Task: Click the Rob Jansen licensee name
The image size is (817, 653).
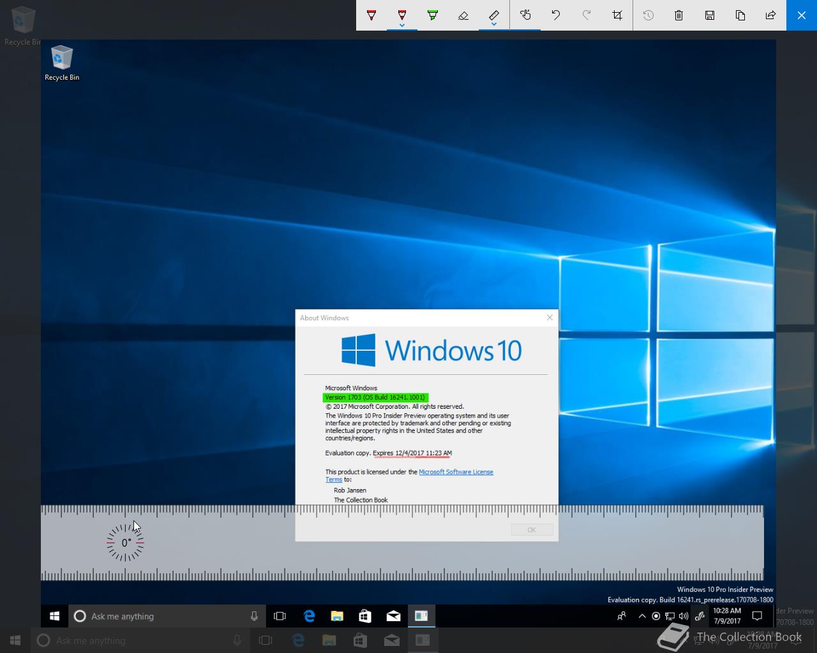Action: click(350, 490)
